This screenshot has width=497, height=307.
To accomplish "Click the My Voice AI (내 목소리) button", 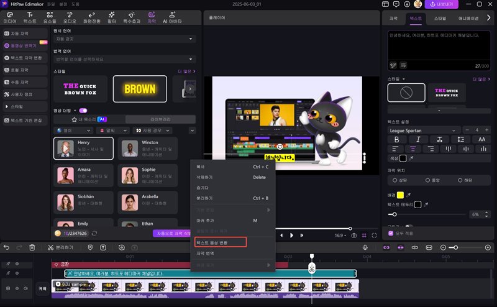I will [x=89, y=119].
